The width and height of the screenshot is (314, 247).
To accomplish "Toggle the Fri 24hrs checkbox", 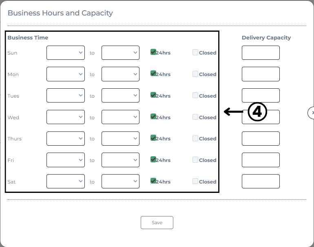I will click(153, 160).
